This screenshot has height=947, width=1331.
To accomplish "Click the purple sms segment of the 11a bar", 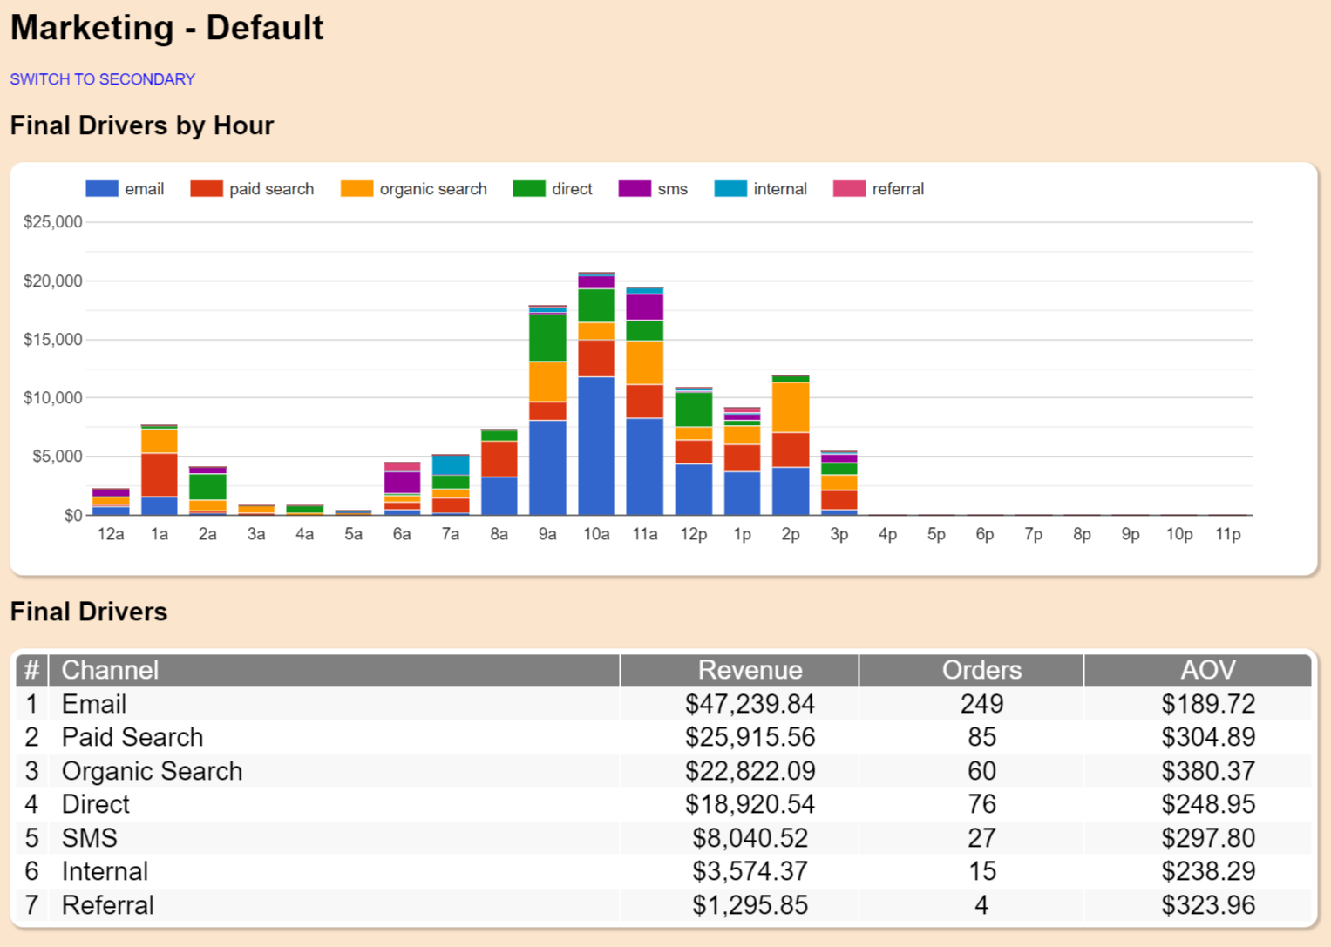I will [x=645, y=307].
